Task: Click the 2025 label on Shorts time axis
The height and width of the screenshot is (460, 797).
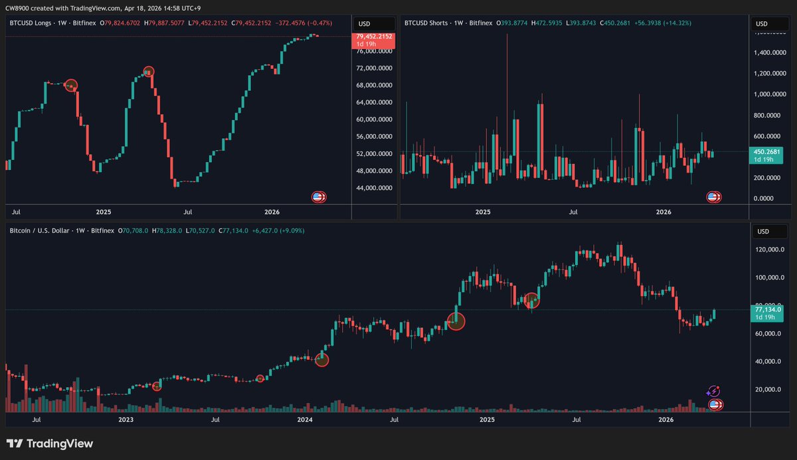Action: coord(483,212)
